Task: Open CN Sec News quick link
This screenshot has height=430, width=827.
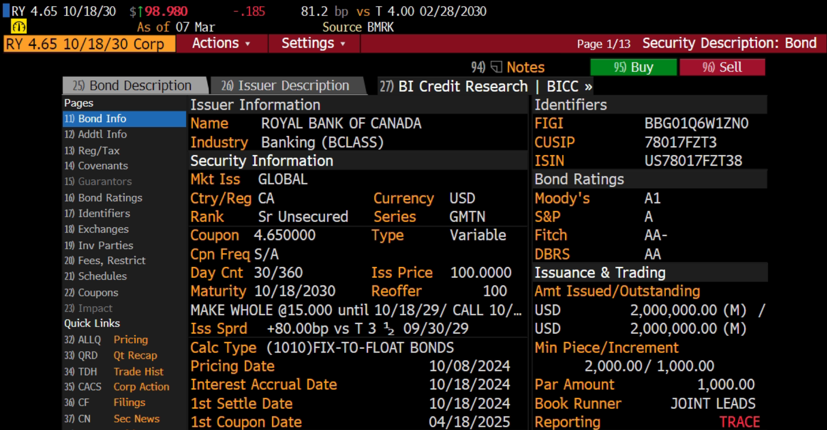Action: click(112, 419)
